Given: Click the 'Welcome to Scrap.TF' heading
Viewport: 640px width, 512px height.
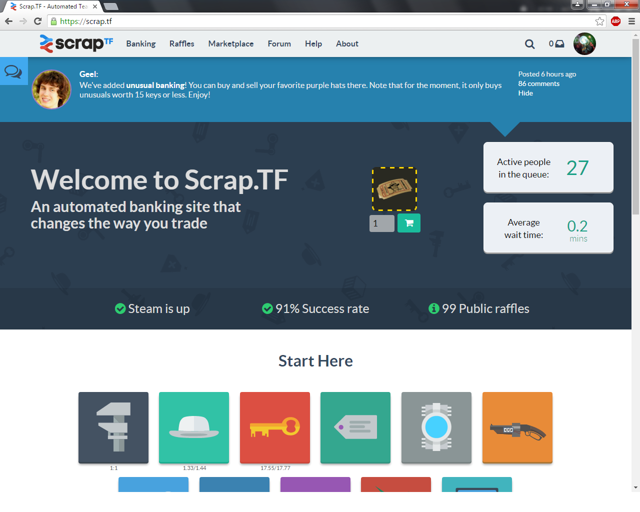Looking at the screenshot, I should coord(159,180).
